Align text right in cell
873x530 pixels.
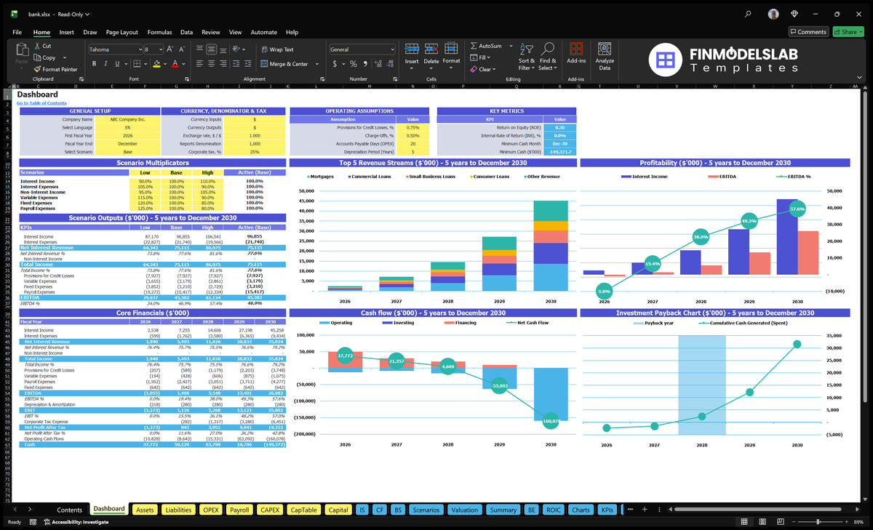(223, 64)
